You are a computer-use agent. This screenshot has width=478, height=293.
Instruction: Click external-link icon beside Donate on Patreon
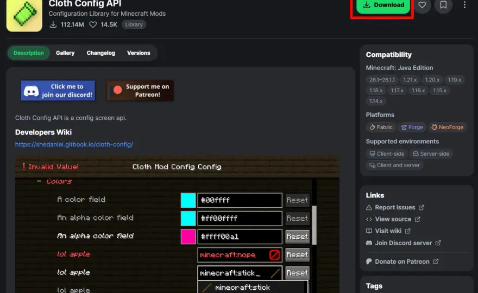pos(436,262)
